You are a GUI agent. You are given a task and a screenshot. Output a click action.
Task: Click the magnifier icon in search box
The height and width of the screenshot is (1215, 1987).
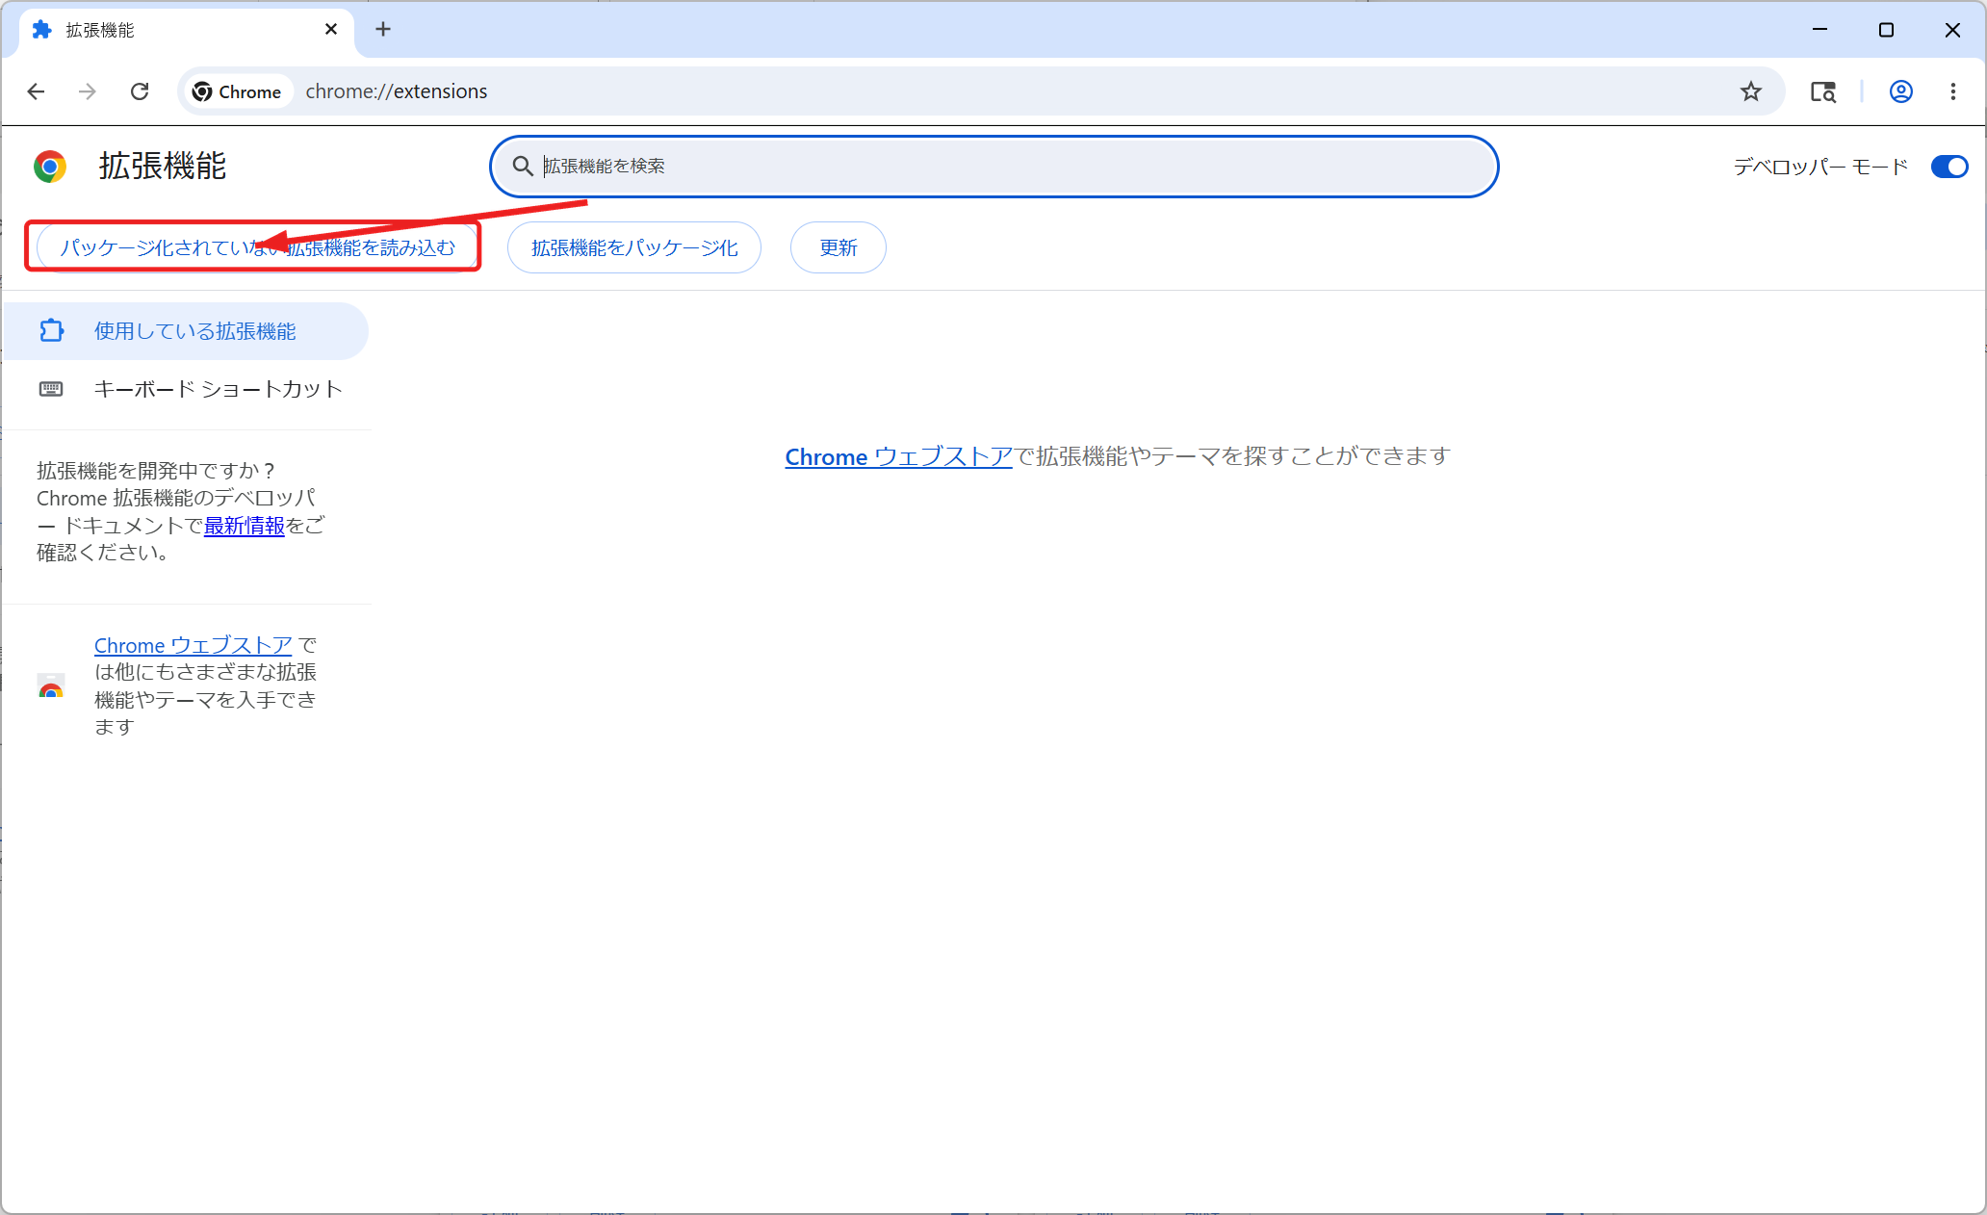pos(523,167)
